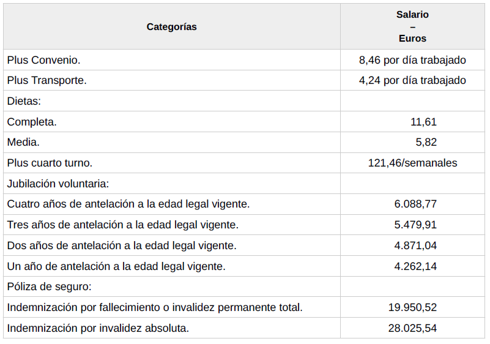This screenshot has width=490, height=344.
Task: Select the Dos años de antelación text
Action: [122, 245]
